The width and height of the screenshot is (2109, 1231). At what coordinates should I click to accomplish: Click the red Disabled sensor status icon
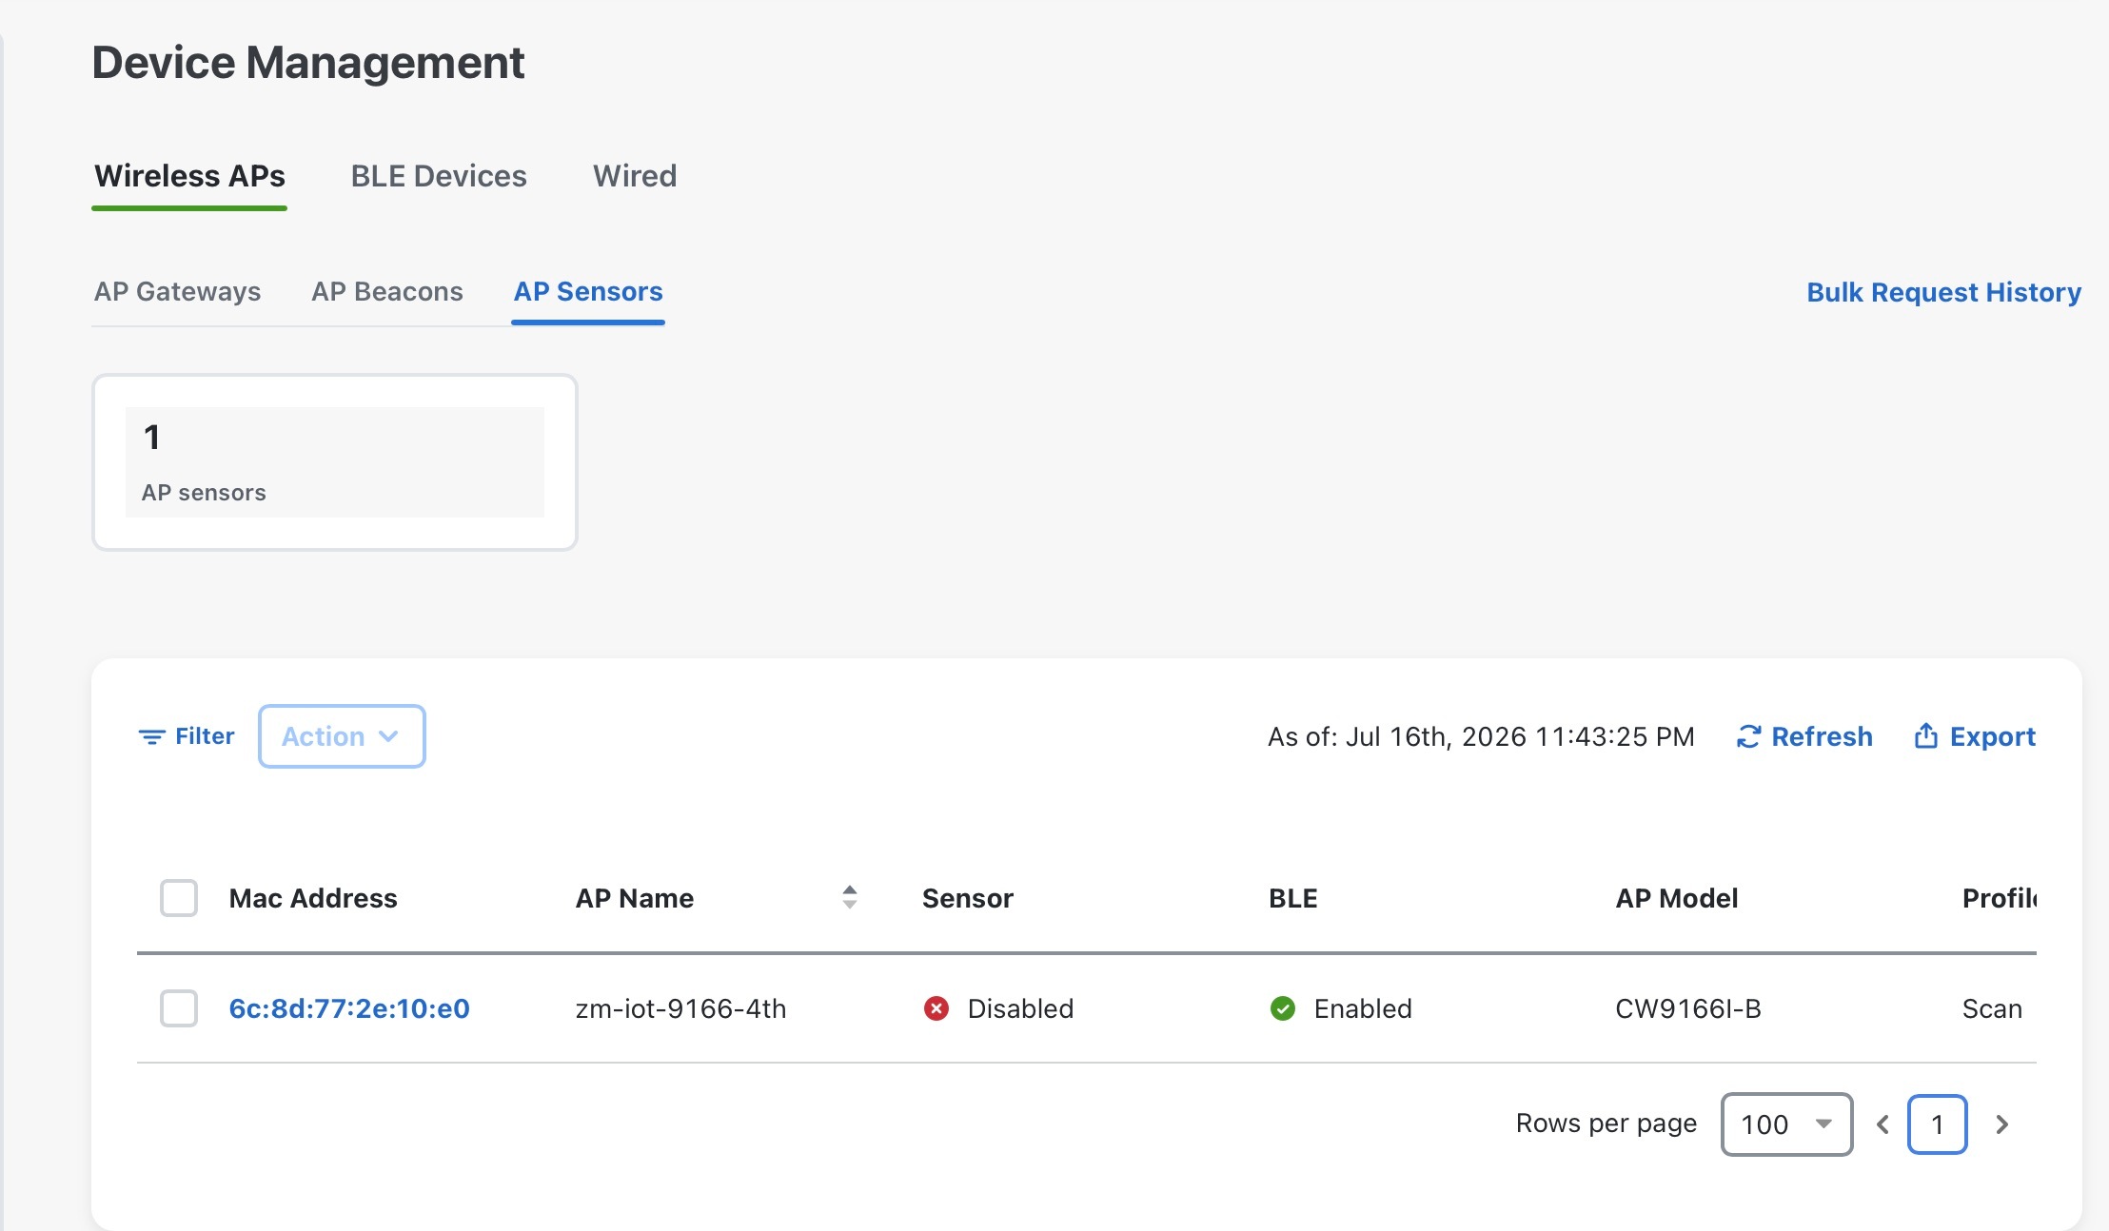pyautogui.click(x=936, y=1008)
